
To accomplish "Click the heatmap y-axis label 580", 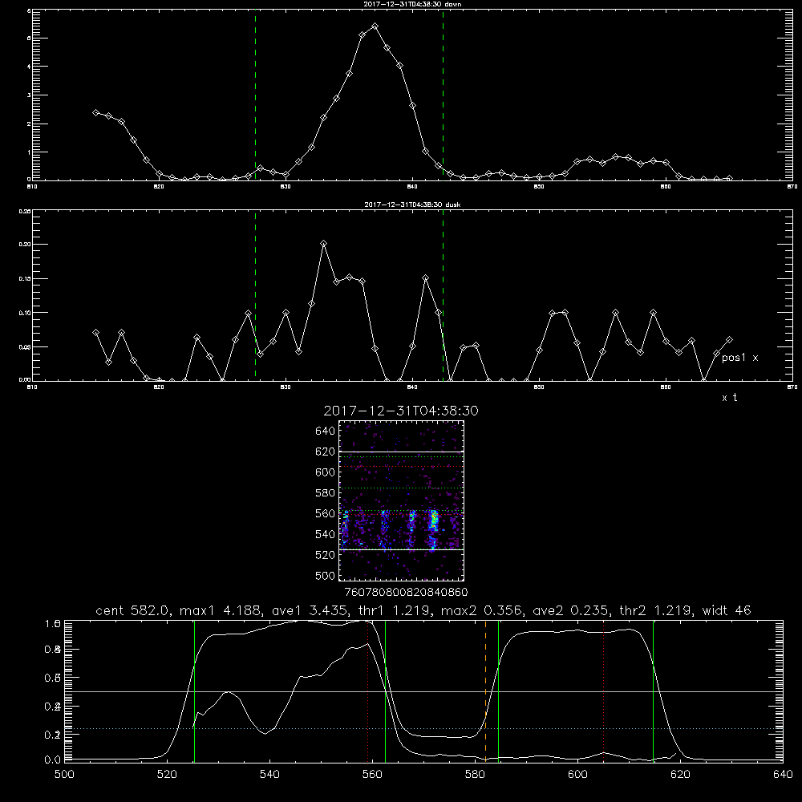I will point(325,493).
